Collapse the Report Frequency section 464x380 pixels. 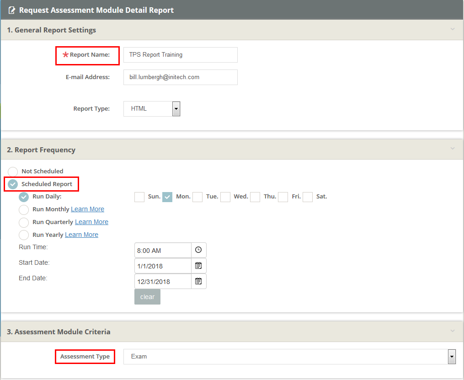(453, 149)
